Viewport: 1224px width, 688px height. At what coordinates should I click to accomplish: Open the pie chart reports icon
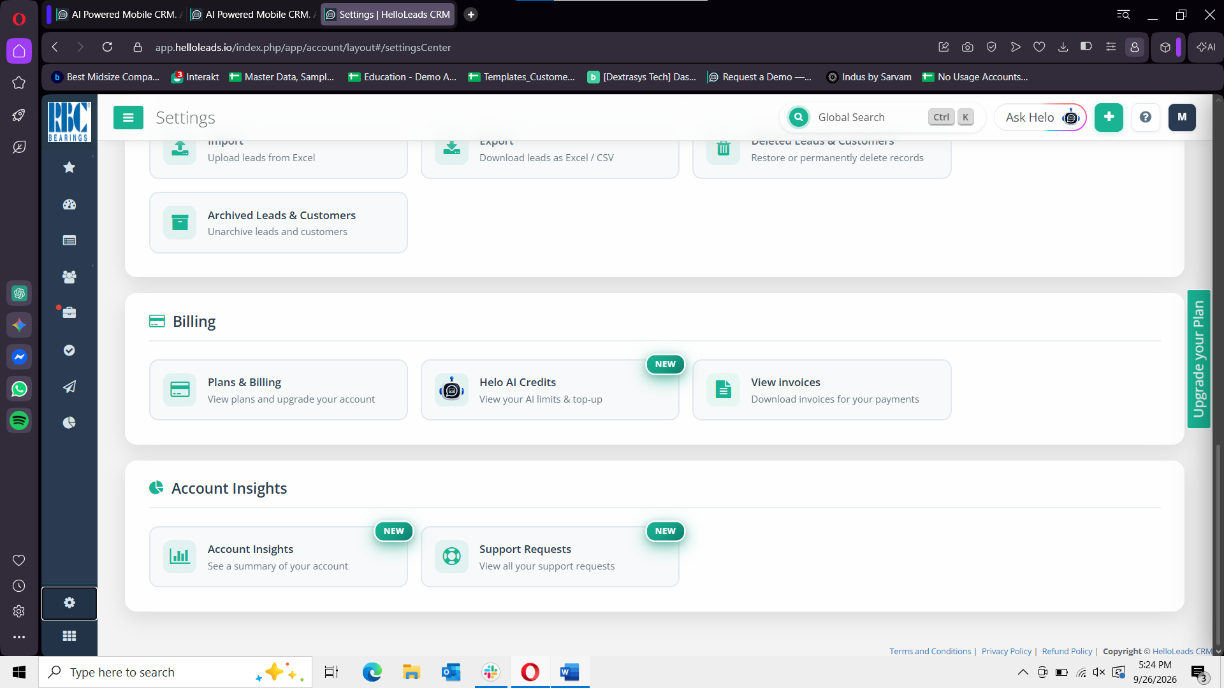pos(69,423)
